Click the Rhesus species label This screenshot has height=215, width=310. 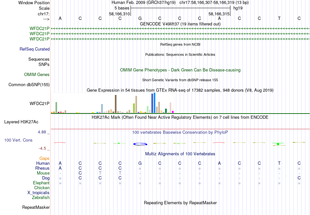42,168
